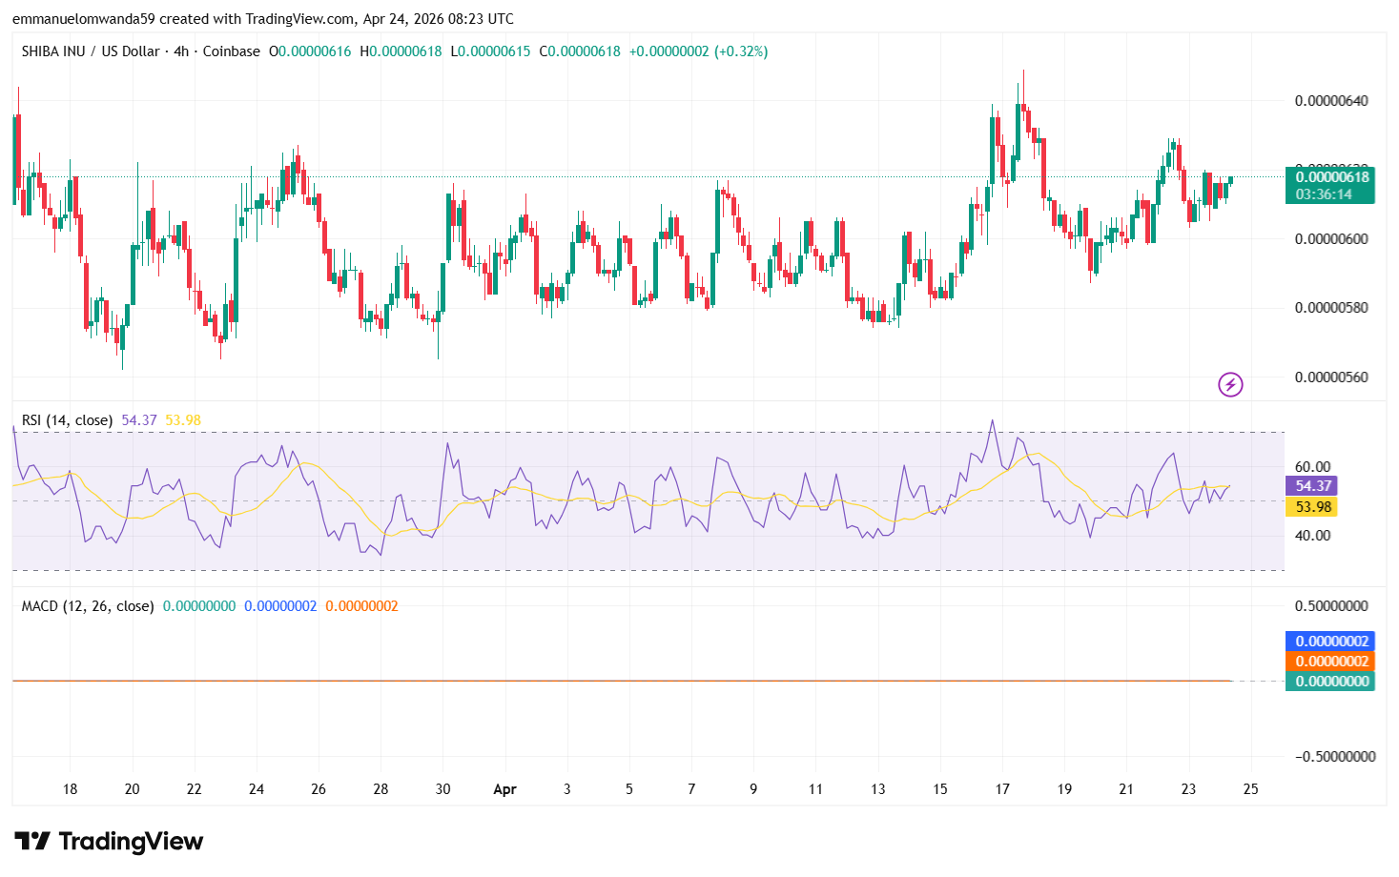
Task: Click the 0.00000640 price axis label
Action: click(x=1331, y=101)
